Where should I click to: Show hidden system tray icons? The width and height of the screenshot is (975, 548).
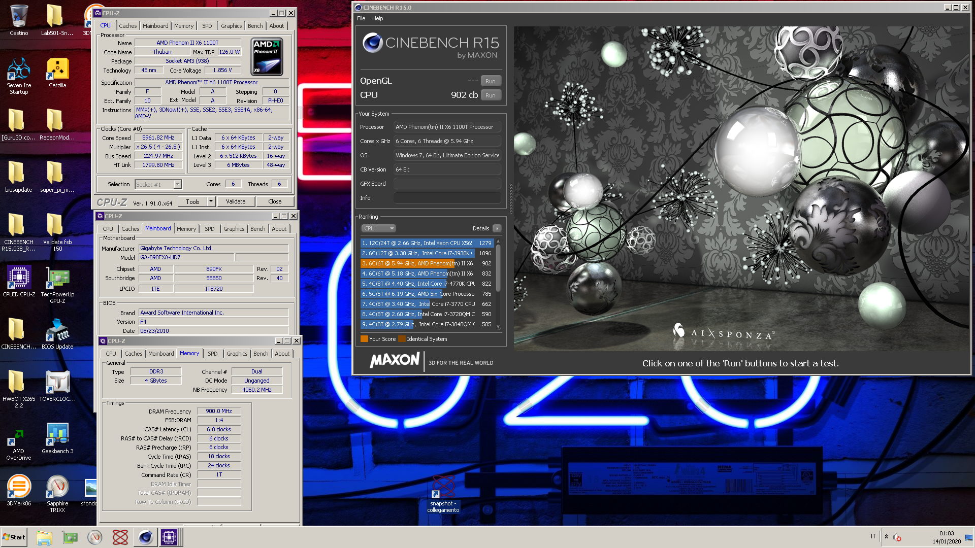pyautogui.click(x=886, y=537)
